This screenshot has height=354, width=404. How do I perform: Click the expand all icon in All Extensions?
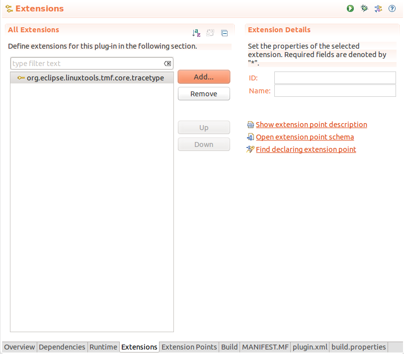pyautogui.click(x=210, y=33)
